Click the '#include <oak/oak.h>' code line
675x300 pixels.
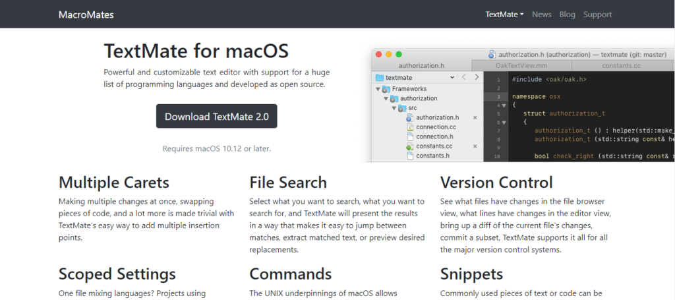[549, 80]
